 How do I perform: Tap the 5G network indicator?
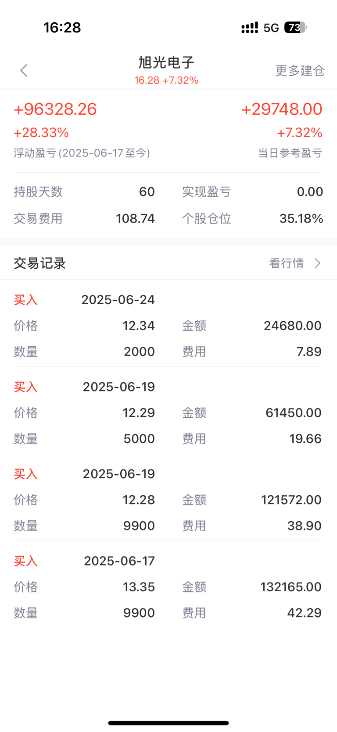pyautogui.click(x=271, y=28)
